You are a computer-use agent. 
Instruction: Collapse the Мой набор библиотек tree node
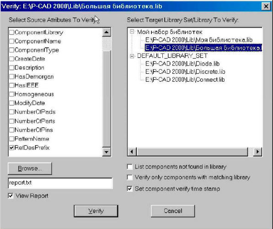[132, 32]
